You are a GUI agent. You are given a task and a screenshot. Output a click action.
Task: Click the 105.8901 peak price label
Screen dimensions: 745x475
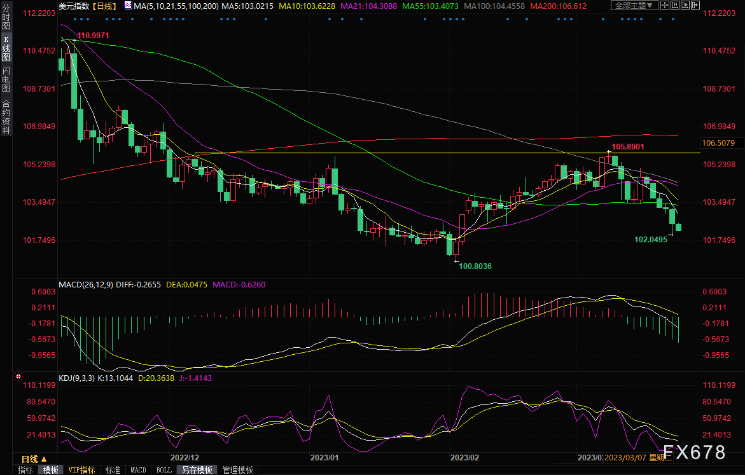click(x=628, y=146)
